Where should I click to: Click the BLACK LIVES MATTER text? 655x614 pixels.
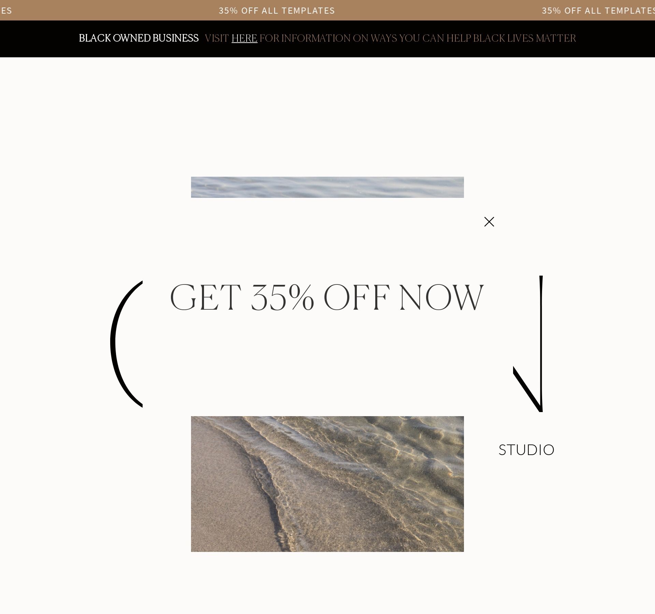pos(524,38)
